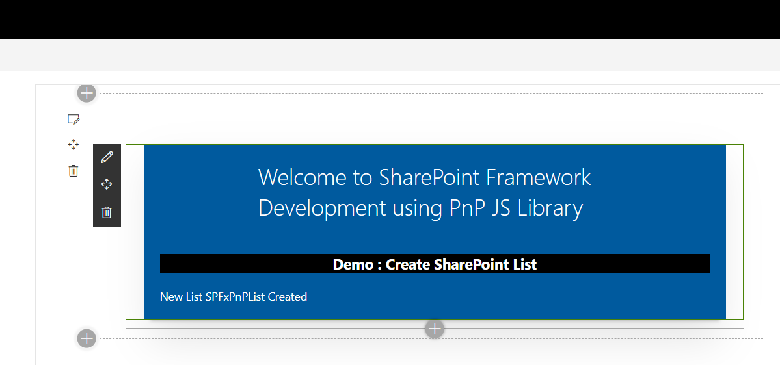This screenshot has width=780, height=365.
Task: Open edit section icon in outer column
Action: point(73,120)
